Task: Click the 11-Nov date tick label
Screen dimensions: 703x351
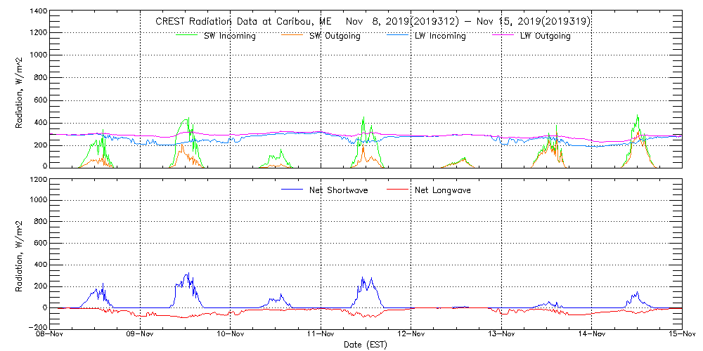Action: pos(321,335)
